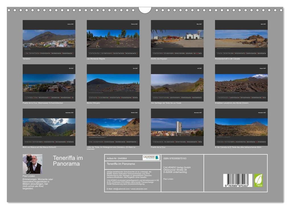Click the 'In der Canada ist El Teide' caption

tap(238, 147)
